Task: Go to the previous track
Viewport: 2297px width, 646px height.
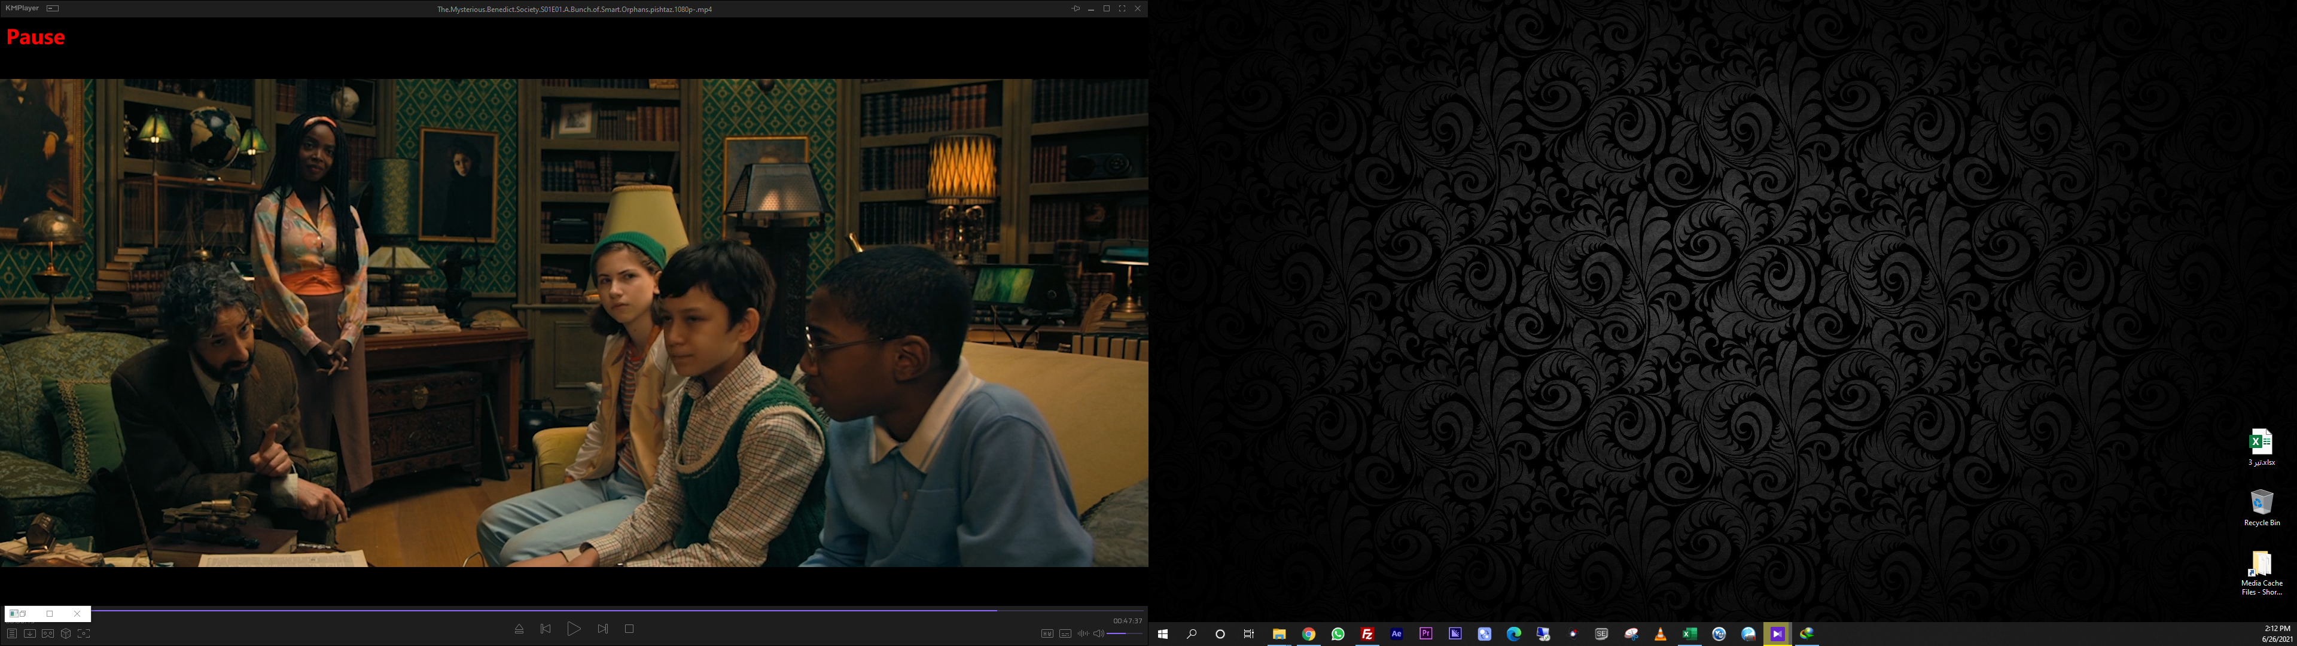Action: click(546, 629)
